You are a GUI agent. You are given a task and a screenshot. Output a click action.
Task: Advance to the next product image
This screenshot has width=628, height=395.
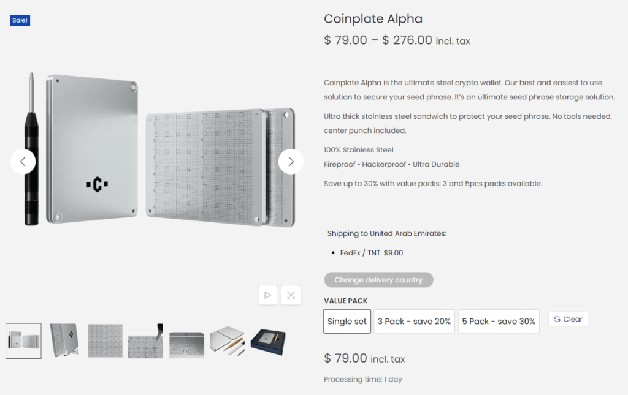tap(291, 162)
